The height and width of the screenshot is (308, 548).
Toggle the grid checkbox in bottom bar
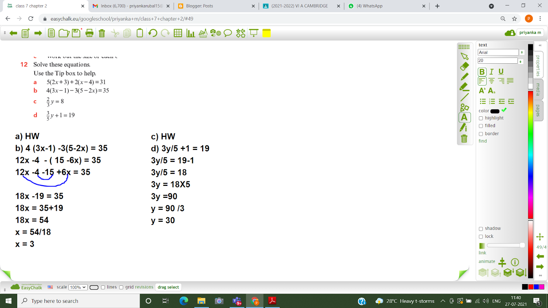tap(121, 287)
